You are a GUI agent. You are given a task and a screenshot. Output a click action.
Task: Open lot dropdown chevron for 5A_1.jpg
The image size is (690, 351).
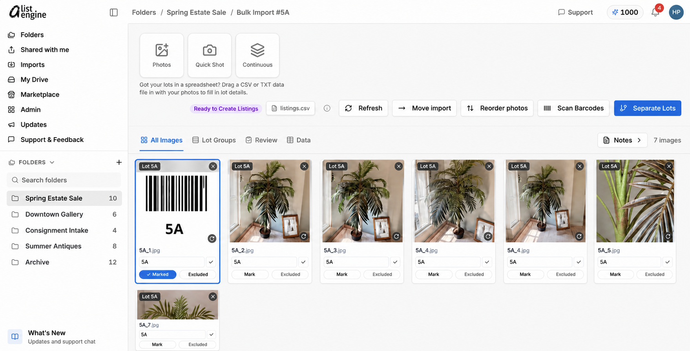tap(211, 262)
